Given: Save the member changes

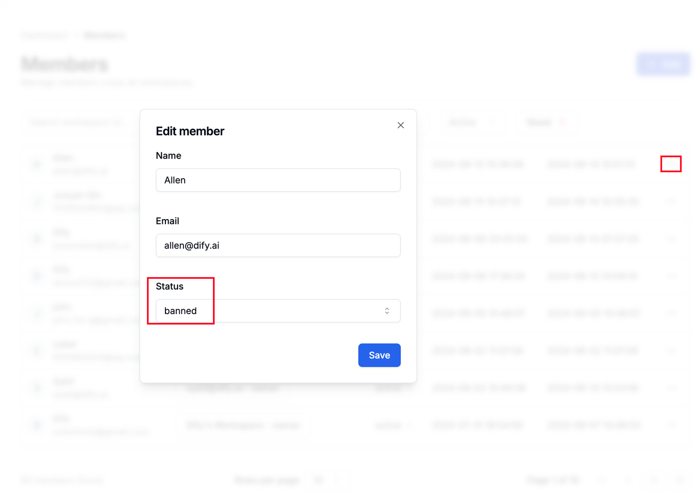Looking at the screenshot, I should (x=380, y=355).
